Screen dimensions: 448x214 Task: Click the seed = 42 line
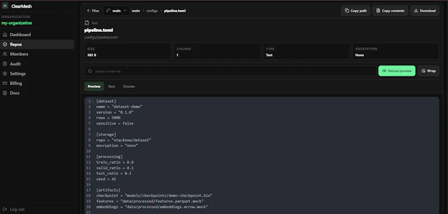(x=106, y=179)
